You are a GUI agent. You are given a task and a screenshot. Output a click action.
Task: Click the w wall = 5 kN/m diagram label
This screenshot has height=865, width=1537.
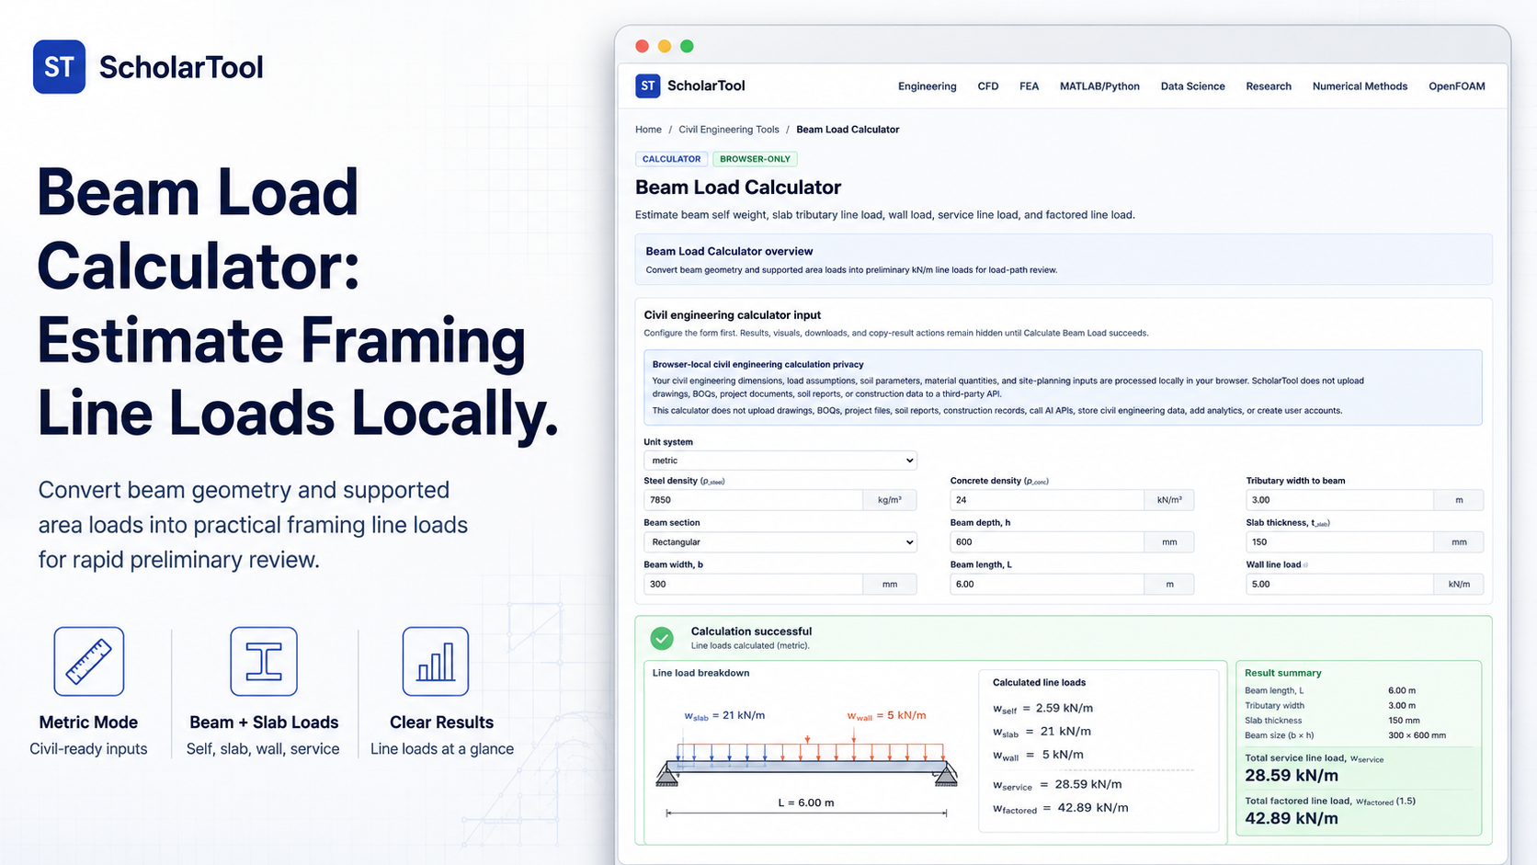886,715
